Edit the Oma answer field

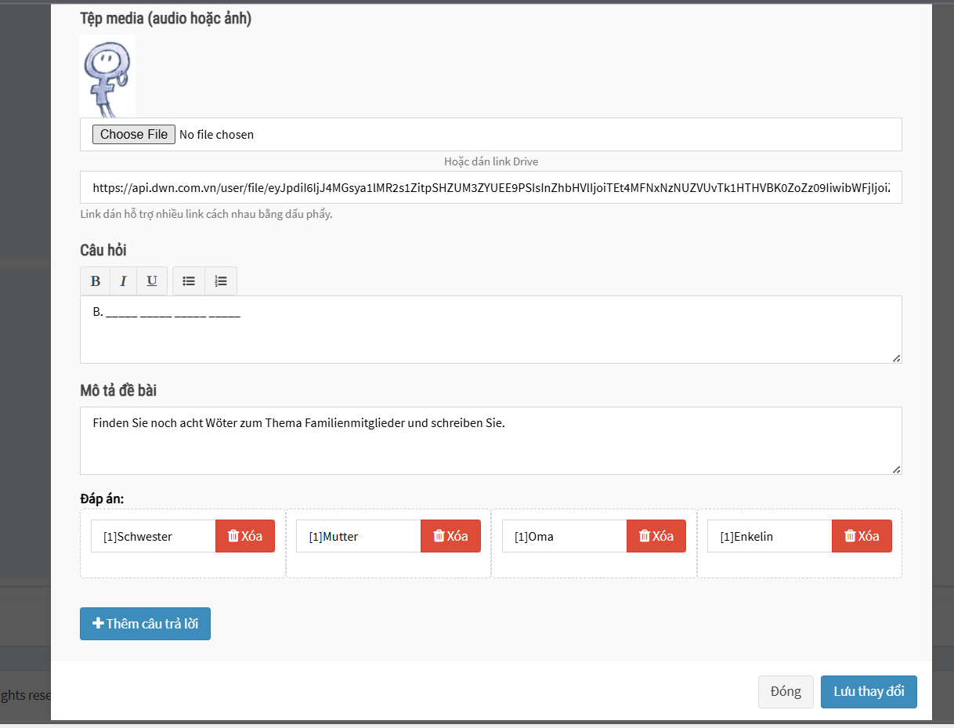click(x=564, y=537)
